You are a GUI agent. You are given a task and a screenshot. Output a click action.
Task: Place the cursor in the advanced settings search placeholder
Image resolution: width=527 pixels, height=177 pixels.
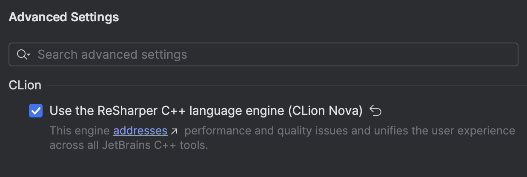112,54
